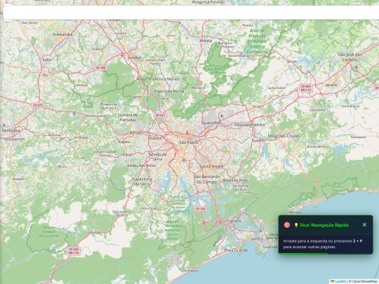
Task: Click the 'Dica: Navegação Rápida' heading
Action: 324,225
